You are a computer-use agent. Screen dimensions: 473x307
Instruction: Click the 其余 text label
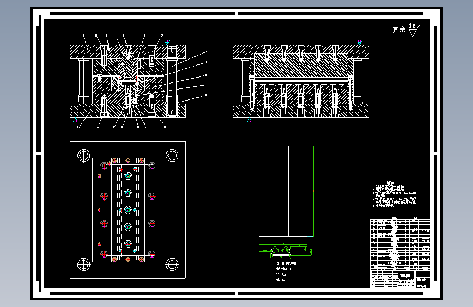click(399, 29)
